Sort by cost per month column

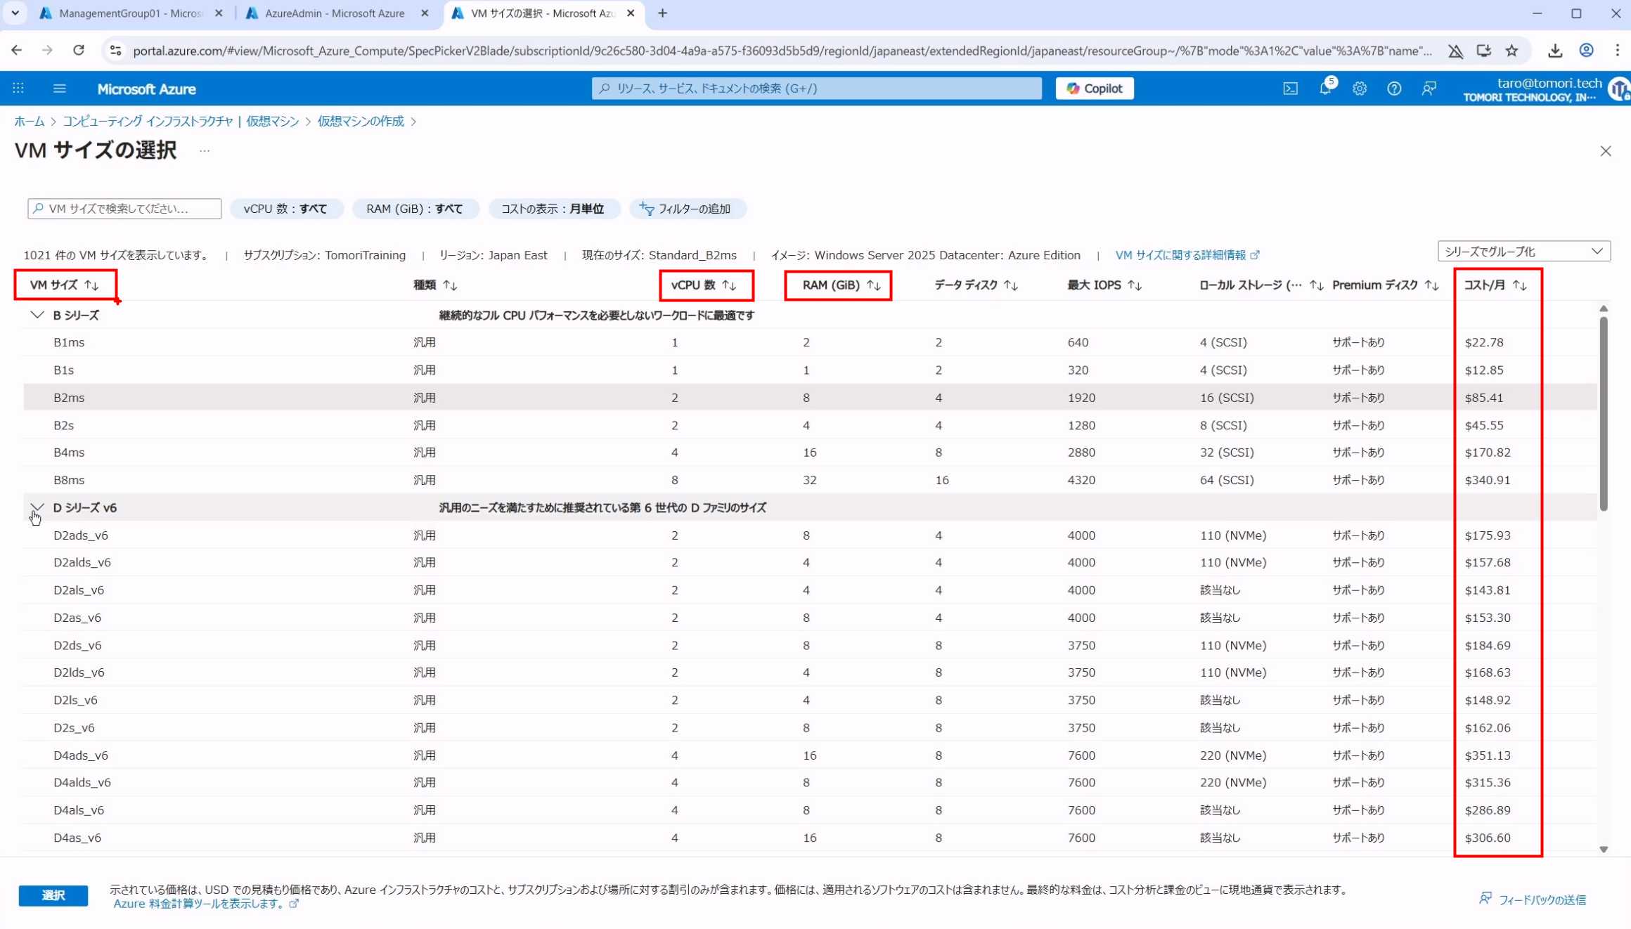click(1495, 285)
